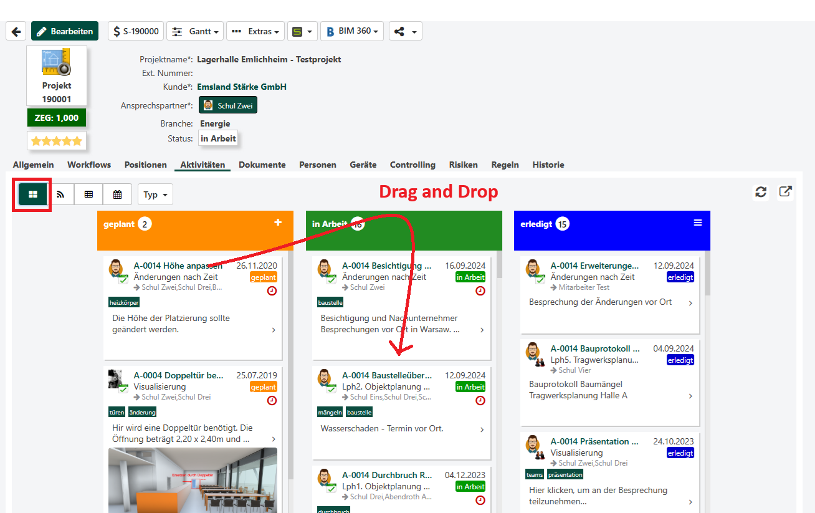Toggle checkbox on A-0014 Höhe anpassen card
815x513 pixels.
pyautogui.click(x=123, y=280)
